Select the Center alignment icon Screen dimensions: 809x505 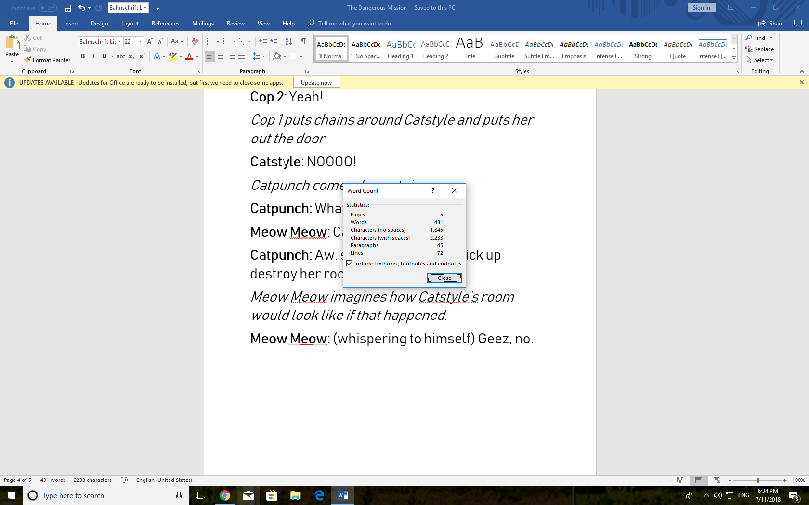[x=221, y=56]
